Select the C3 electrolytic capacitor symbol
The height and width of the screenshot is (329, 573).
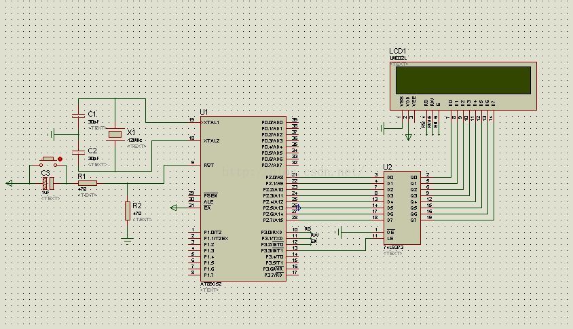pyautogui.click(x=48, y=183)
